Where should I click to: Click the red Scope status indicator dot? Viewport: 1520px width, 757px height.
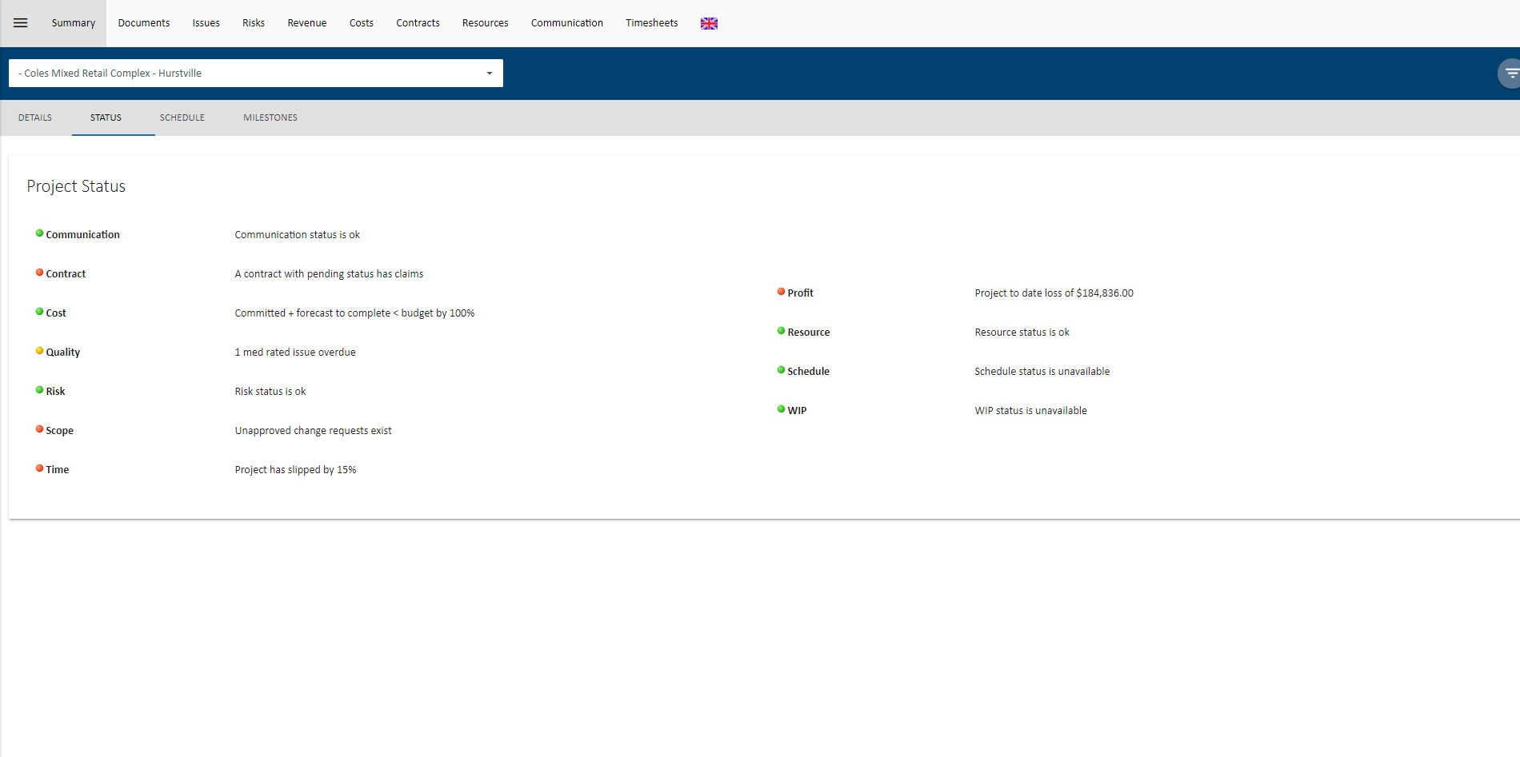39,429
